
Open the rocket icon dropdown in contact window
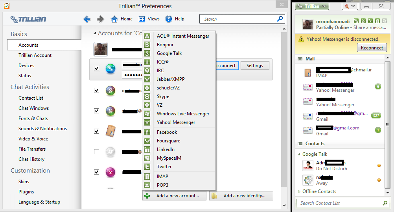[x=350, y=6]
